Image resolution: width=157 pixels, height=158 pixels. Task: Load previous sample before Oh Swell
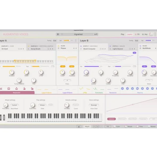(x=21, y=49)
